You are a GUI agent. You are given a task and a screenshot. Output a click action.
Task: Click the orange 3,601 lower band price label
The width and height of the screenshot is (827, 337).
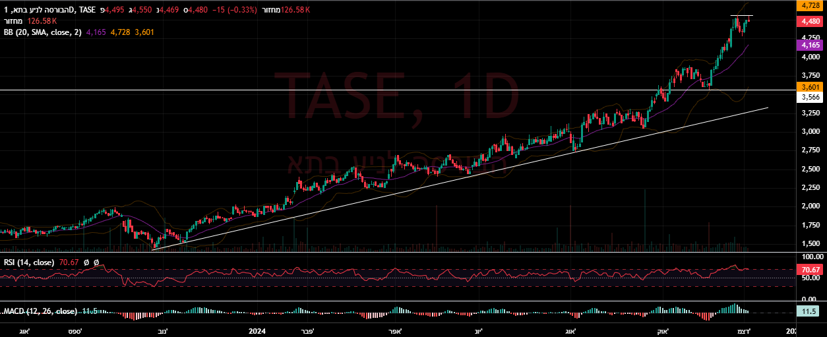tap(809, 87)
